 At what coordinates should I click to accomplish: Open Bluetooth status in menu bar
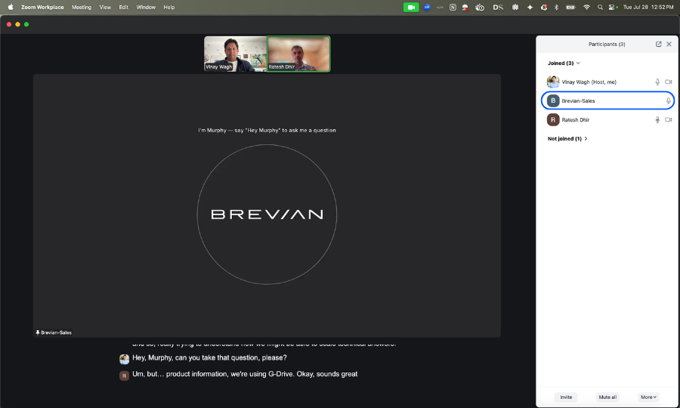coord(556,8)
